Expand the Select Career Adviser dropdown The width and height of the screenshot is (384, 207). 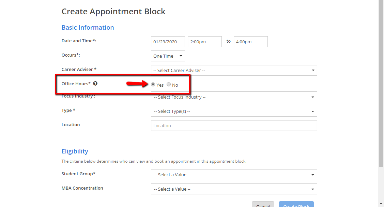coord(234,70)
